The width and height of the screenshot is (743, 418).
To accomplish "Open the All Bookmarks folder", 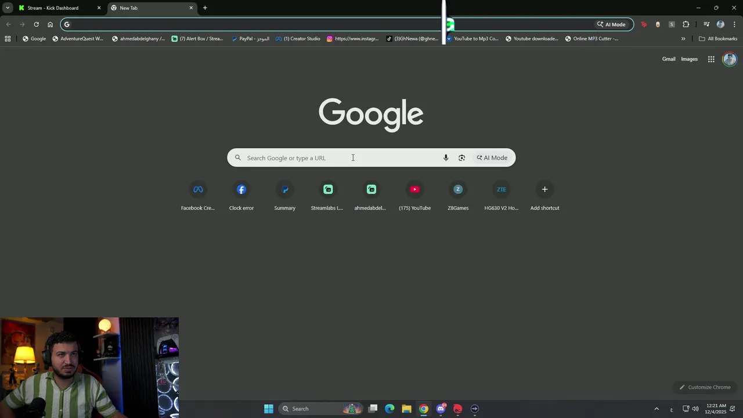I will 718,39.
